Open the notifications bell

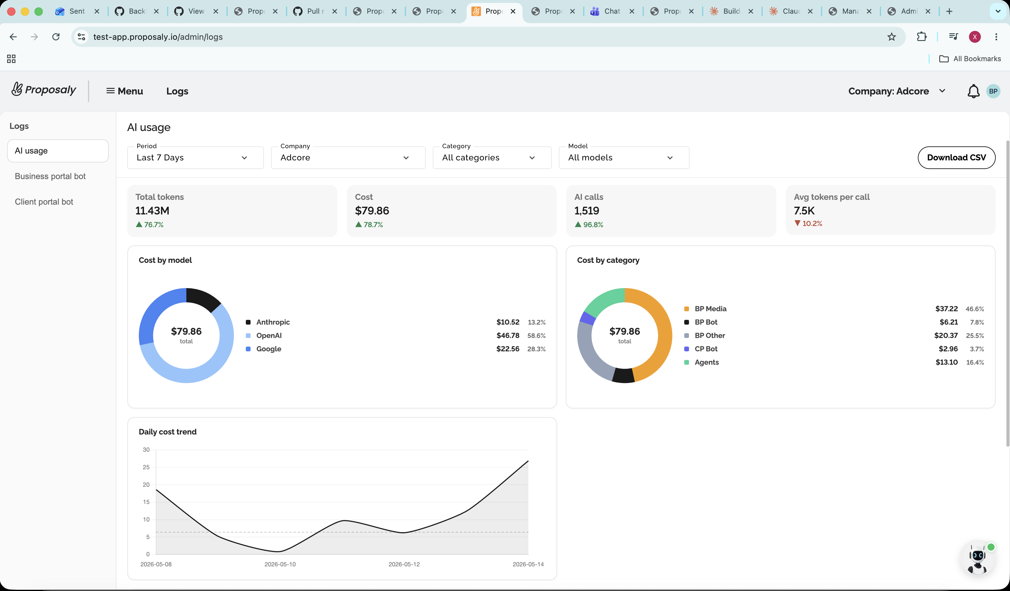point(973,91)
